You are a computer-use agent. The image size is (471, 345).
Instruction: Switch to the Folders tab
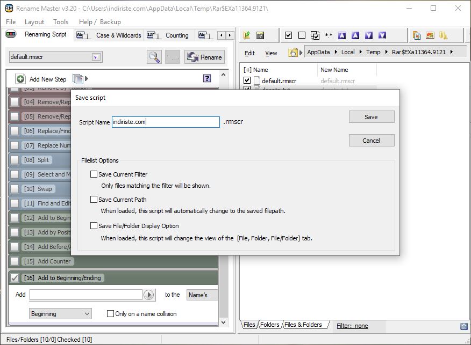coord(269,325)
